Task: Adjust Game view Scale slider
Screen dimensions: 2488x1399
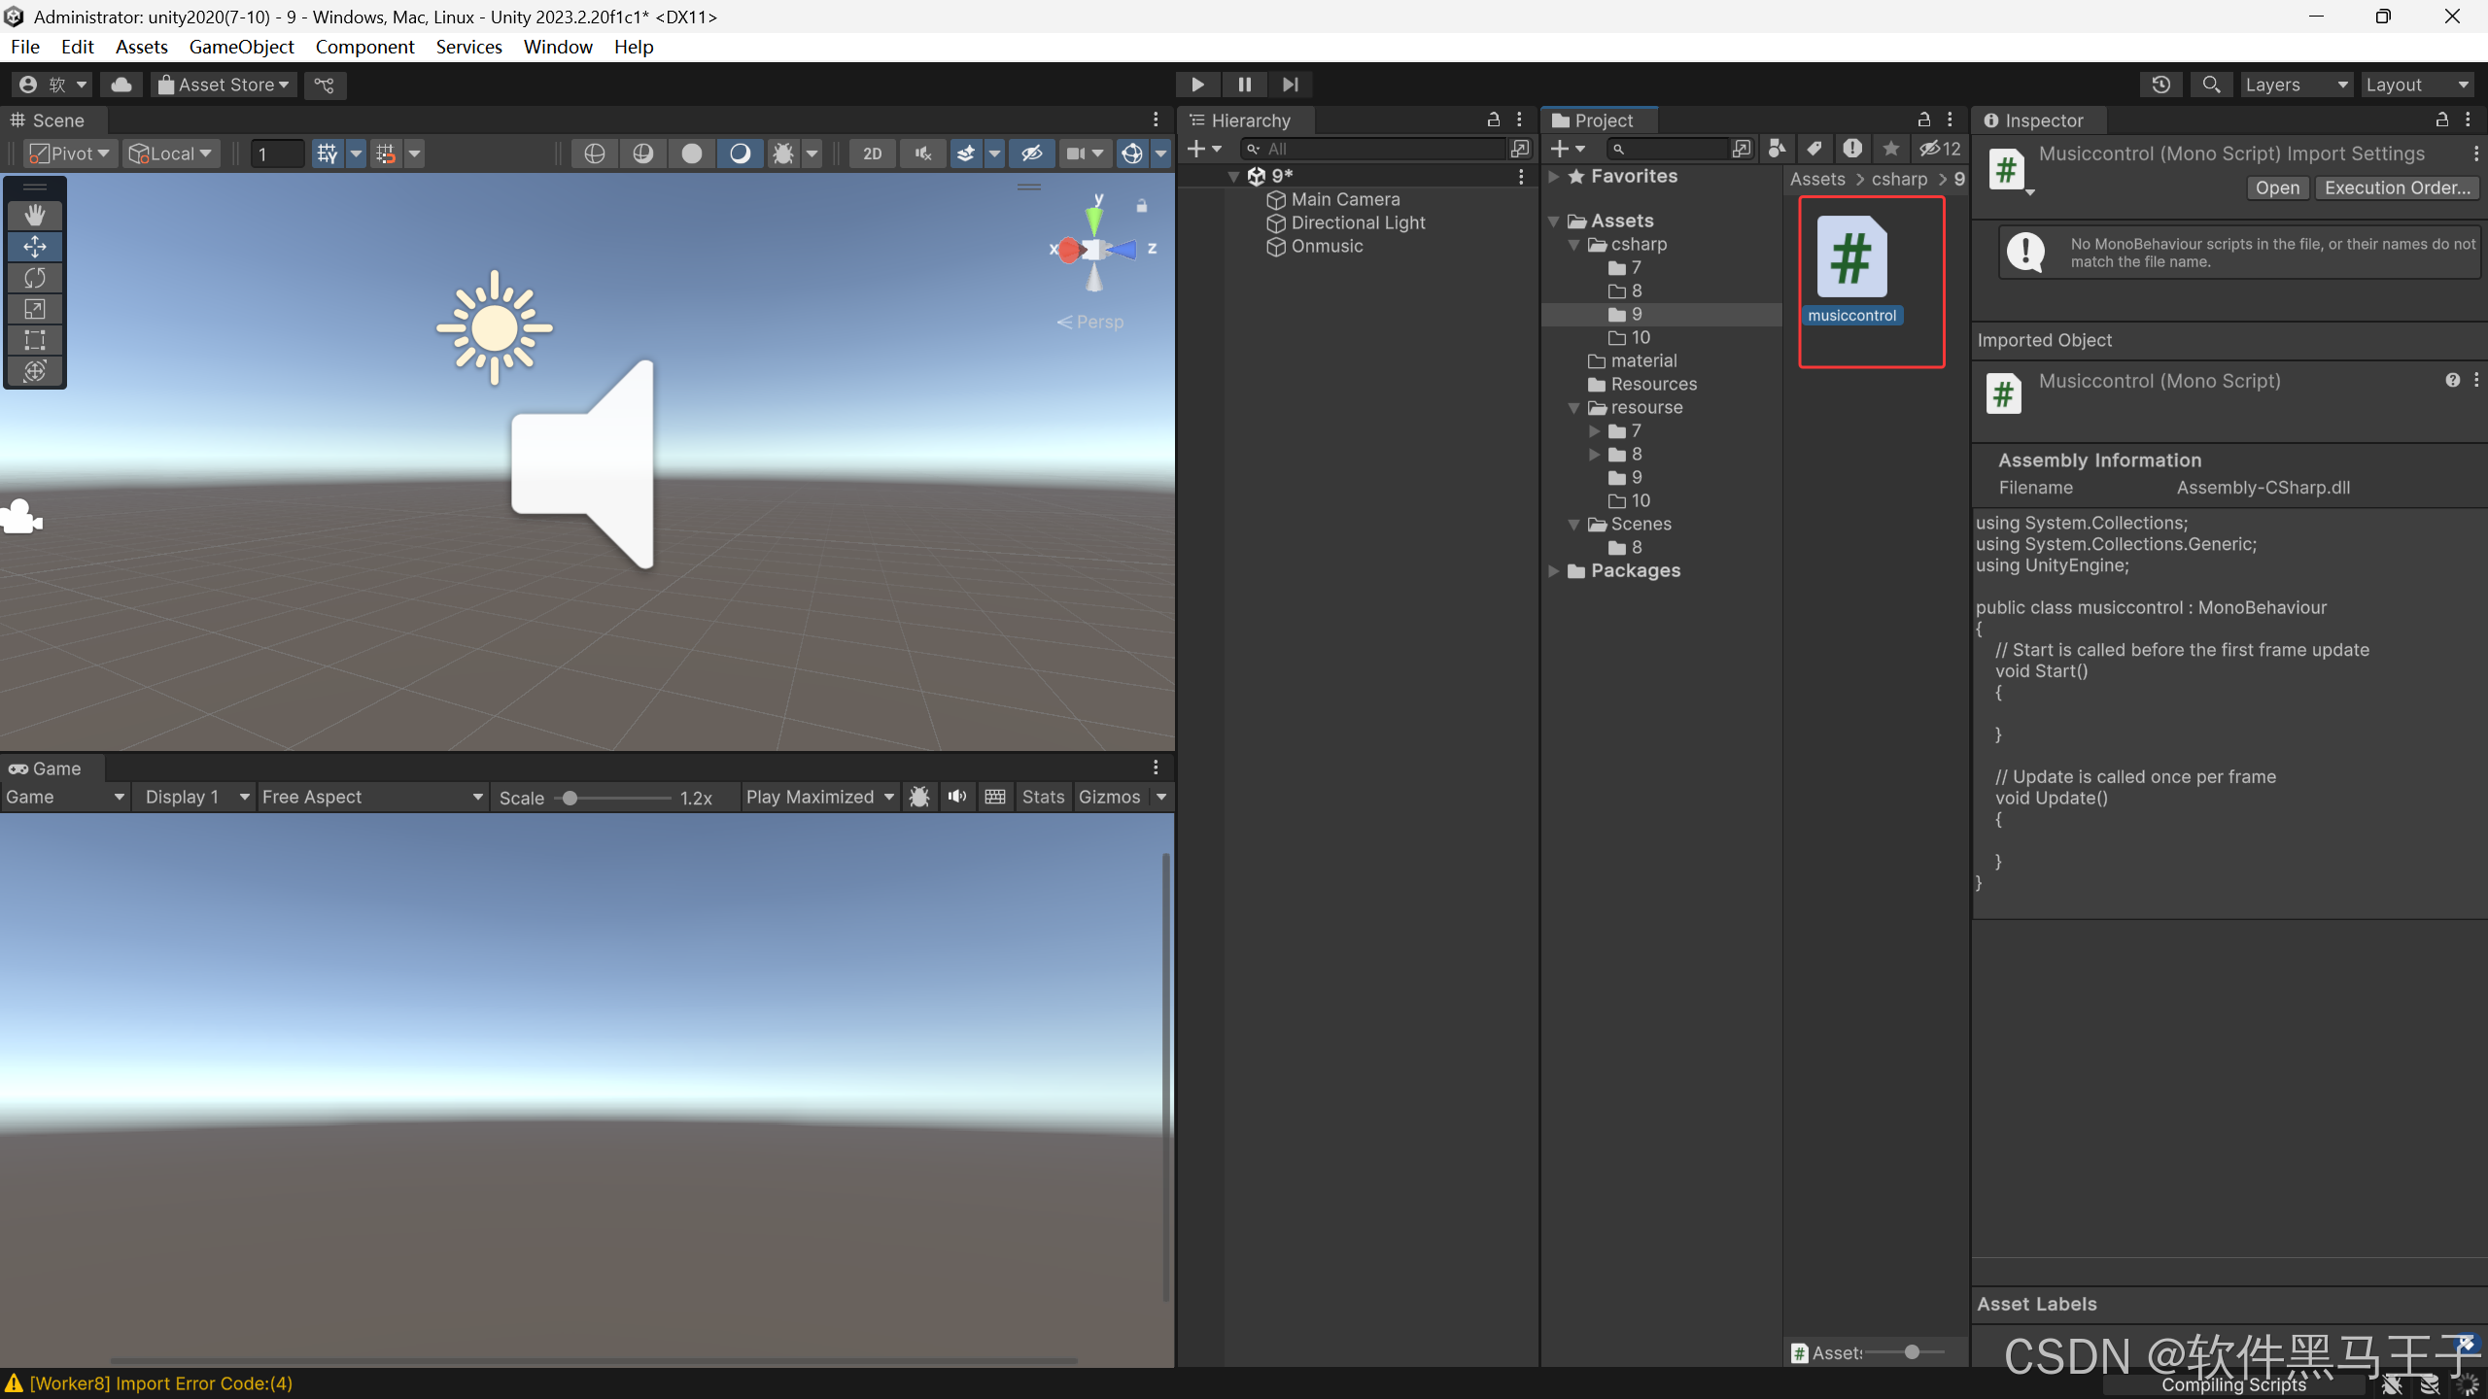Action: click(613, 798)
